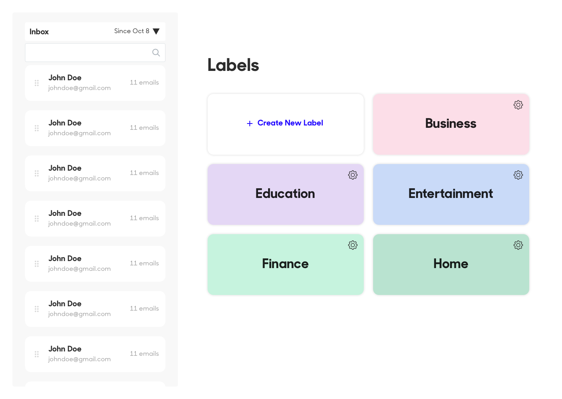Image resolution: width=562 pixels, height=399 pixels.
Task: Click the plus icon beside Create New Label
Action: click(250, 124)
